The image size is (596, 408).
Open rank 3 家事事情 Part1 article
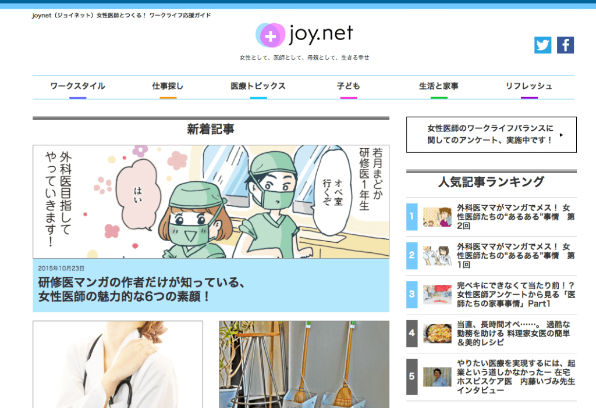516,294
